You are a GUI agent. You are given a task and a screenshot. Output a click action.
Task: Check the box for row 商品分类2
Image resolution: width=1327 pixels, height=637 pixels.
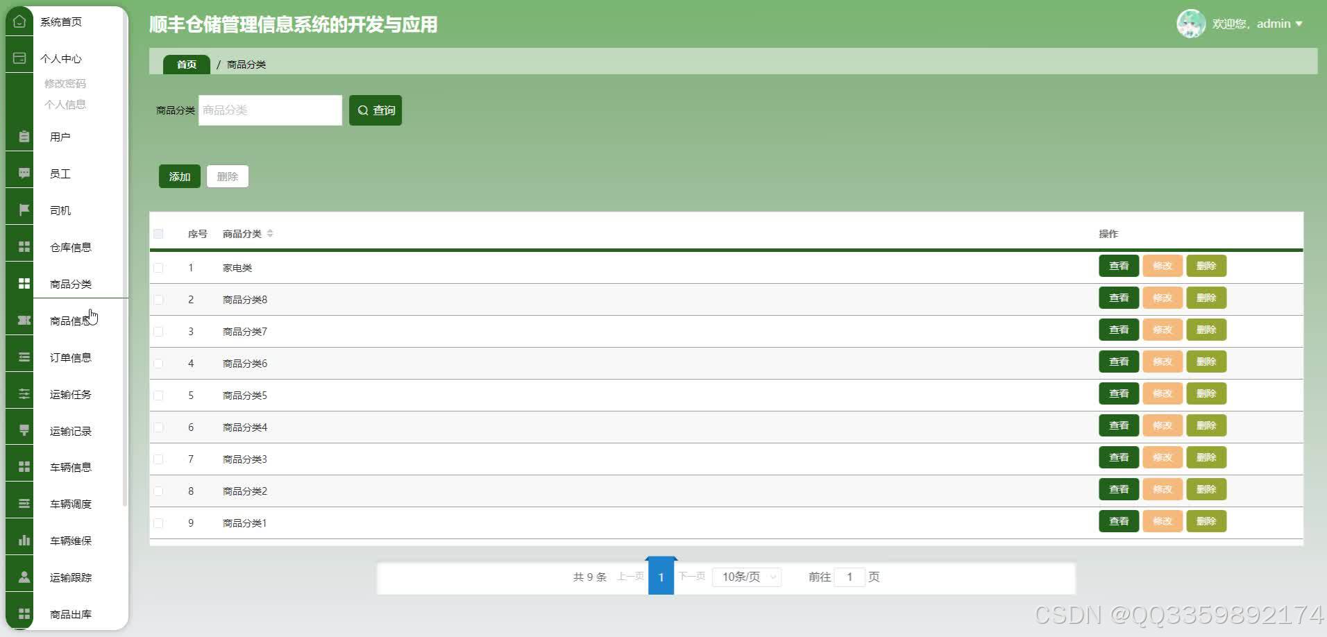pyautogui.click(x=158, y=491)
